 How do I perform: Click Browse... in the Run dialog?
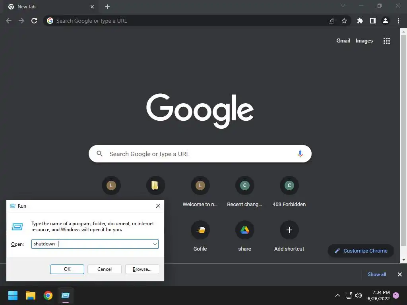pyautogui.click(x=142, y=269)
